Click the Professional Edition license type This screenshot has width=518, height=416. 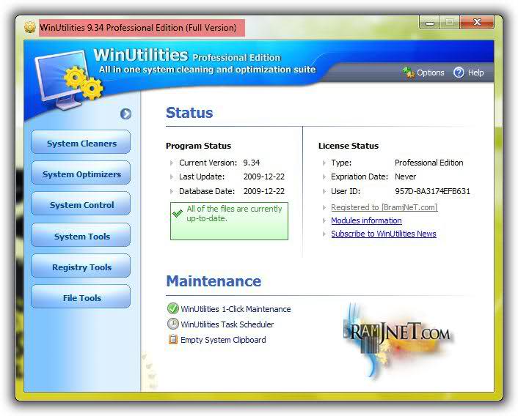428,163
